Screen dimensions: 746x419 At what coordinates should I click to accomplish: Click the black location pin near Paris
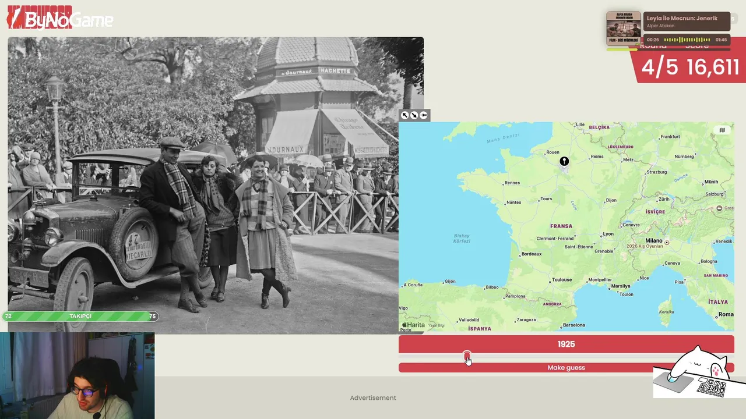[564, 162]
